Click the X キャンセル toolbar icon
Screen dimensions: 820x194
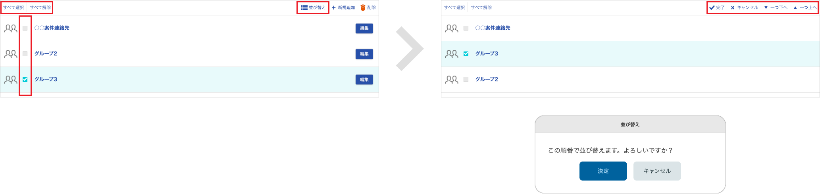(x=733, y=8)
